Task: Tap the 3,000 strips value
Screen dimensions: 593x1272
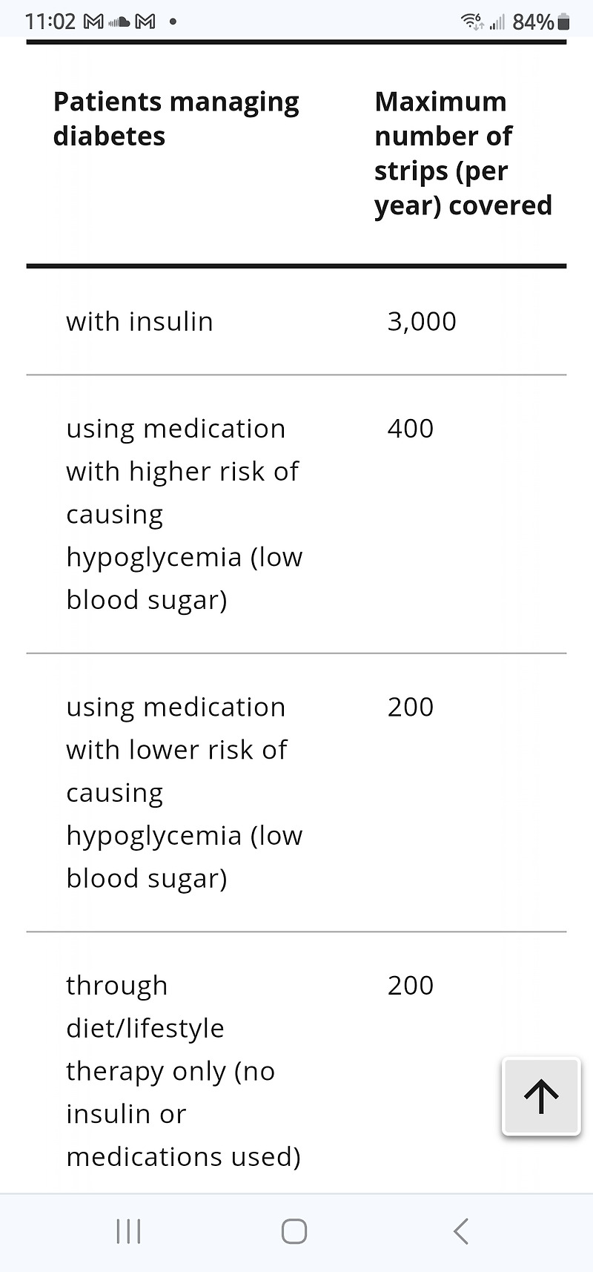Action: [x=422, y=322]
